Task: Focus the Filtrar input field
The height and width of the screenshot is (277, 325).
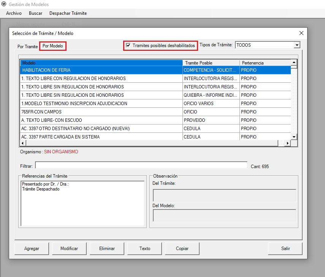Action: tap(141, 165)
